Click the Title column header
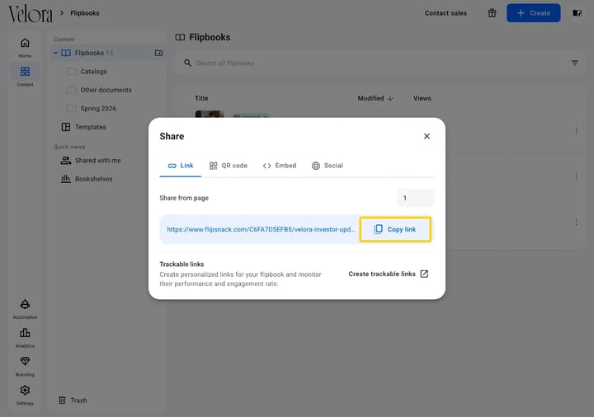 201,98
